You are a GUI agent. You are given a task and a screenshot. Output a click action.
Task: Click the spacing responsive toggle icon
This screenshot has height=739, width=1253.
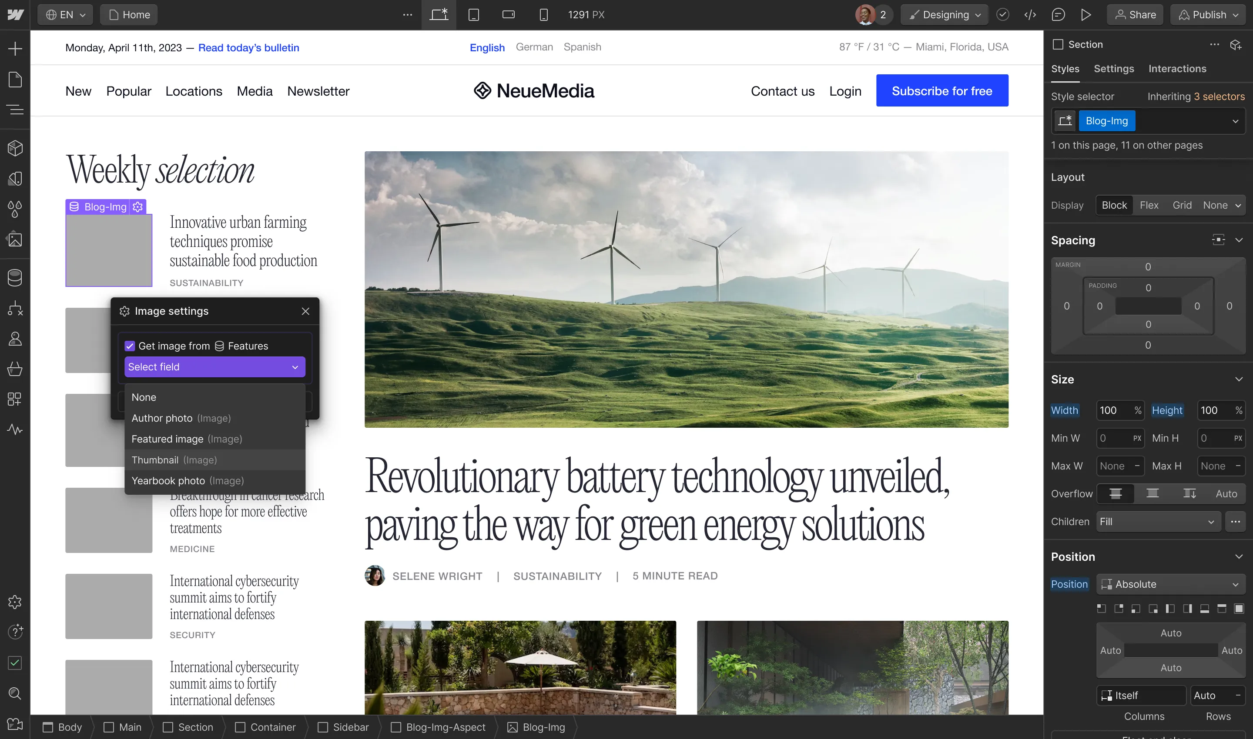point(1219,239)
